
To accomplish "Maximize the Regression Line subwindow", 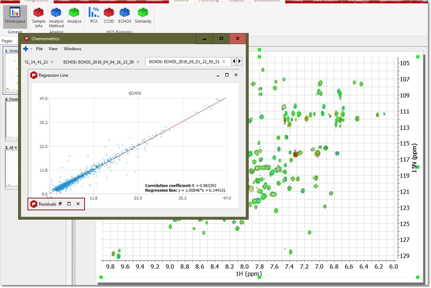I will (x=227, y=75).
